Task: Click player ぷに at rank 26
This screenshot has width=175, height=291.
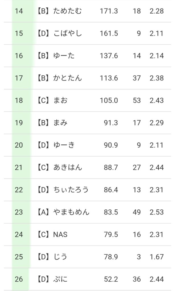Action: [x=60, y=279]
